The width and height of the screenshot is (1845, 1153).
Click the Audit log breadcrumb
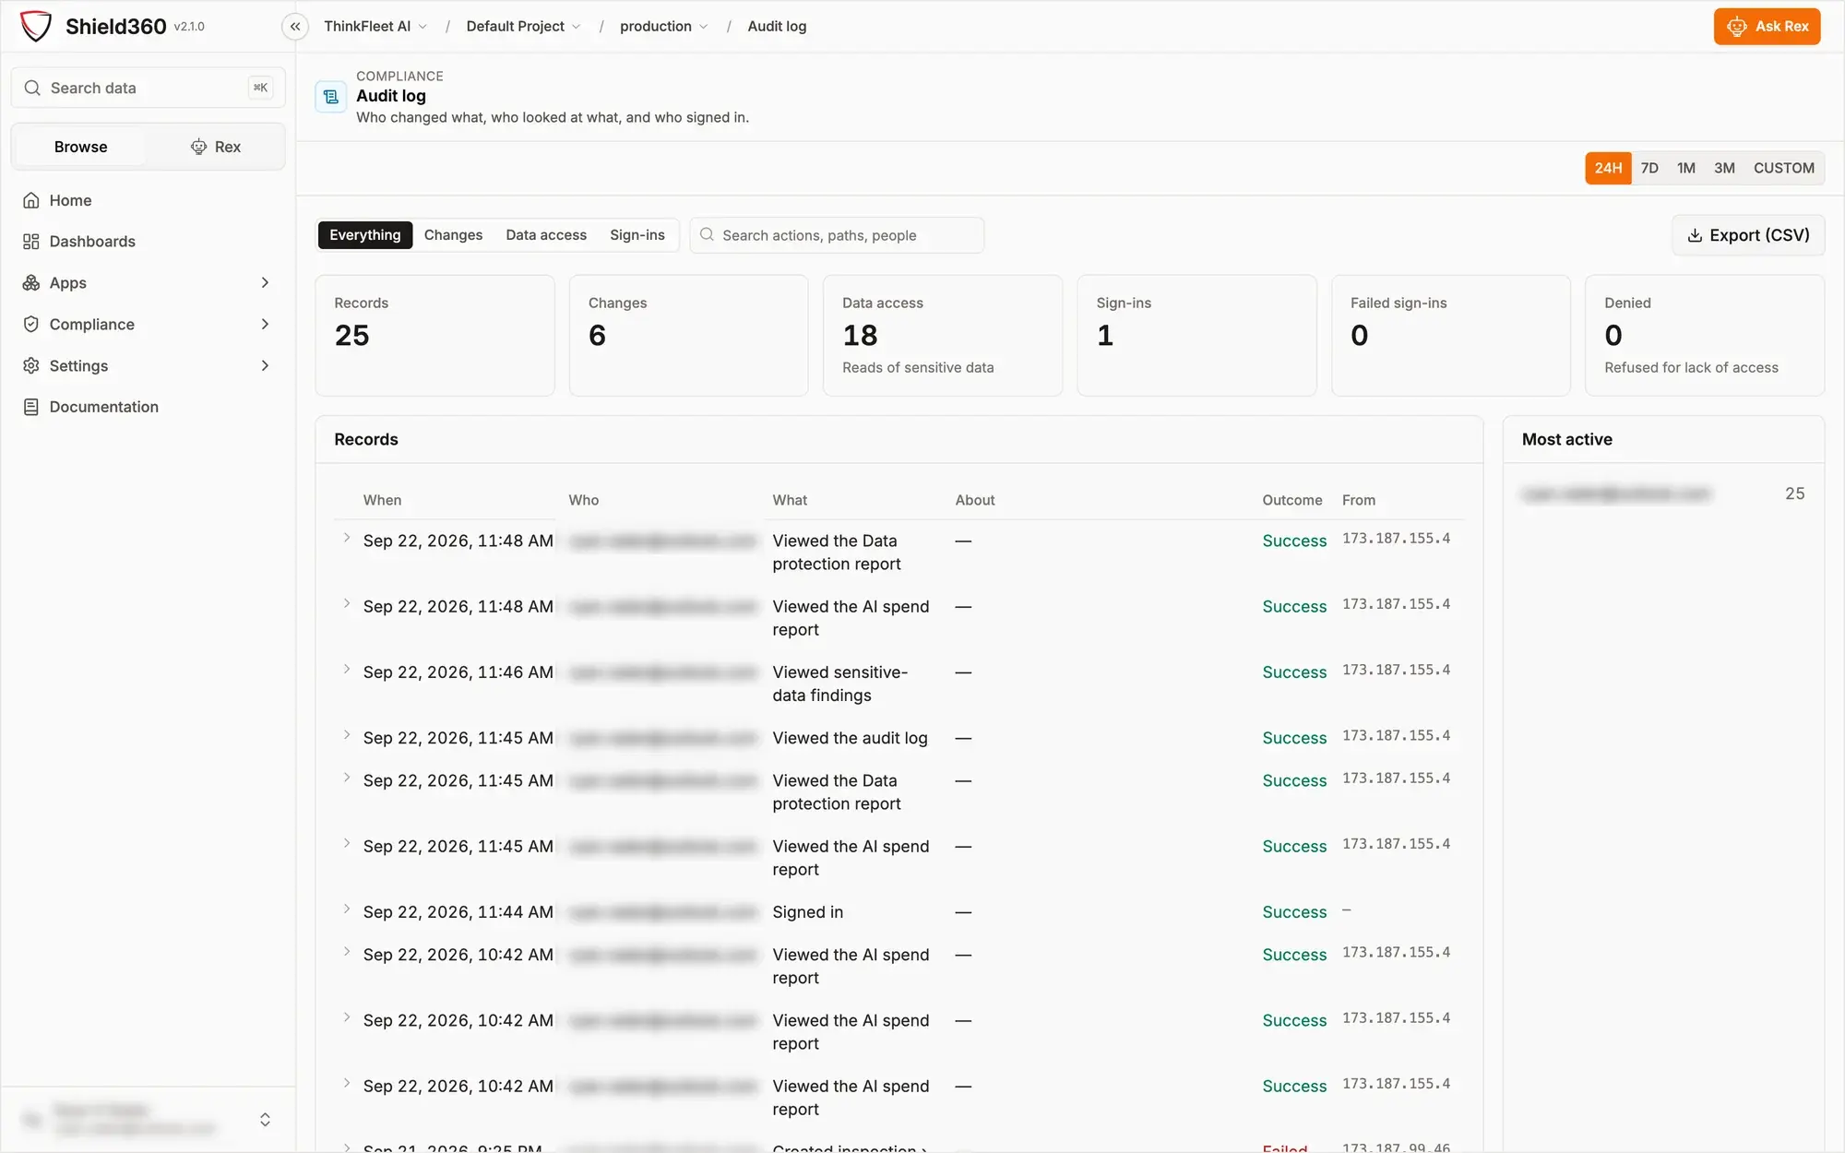pos(777,27)
